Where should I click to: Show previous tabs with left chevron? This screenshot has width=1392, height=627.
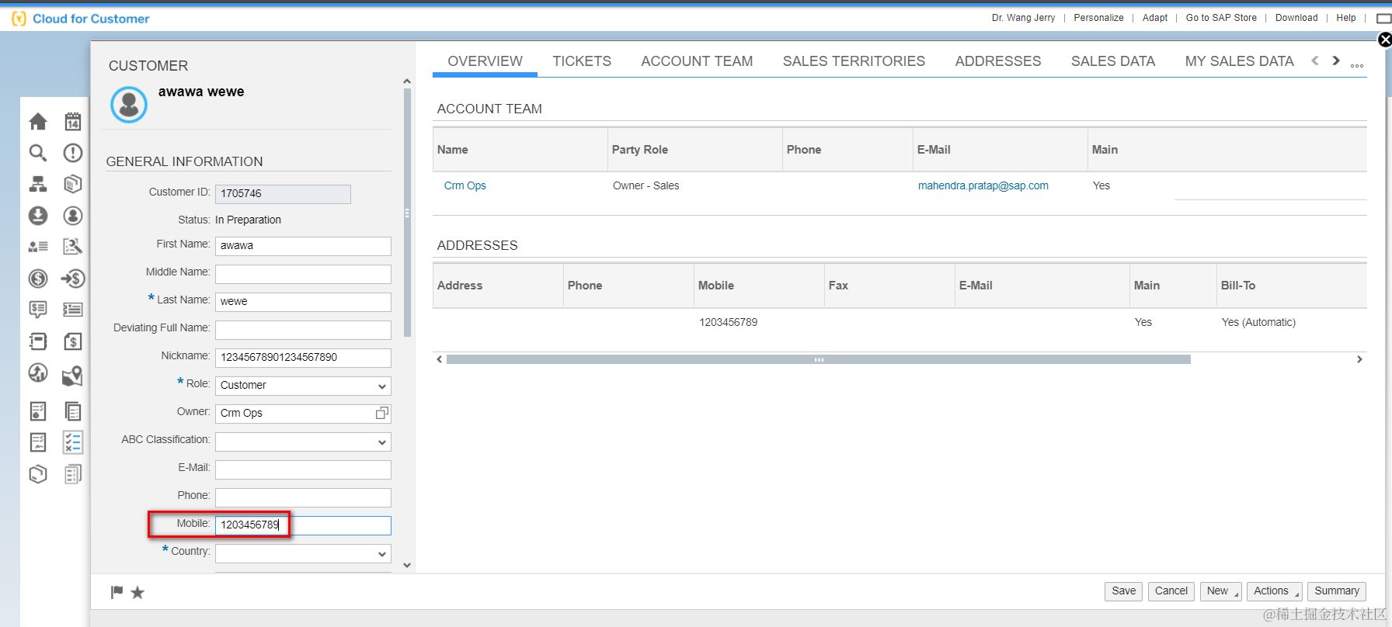click(1315, 61)
